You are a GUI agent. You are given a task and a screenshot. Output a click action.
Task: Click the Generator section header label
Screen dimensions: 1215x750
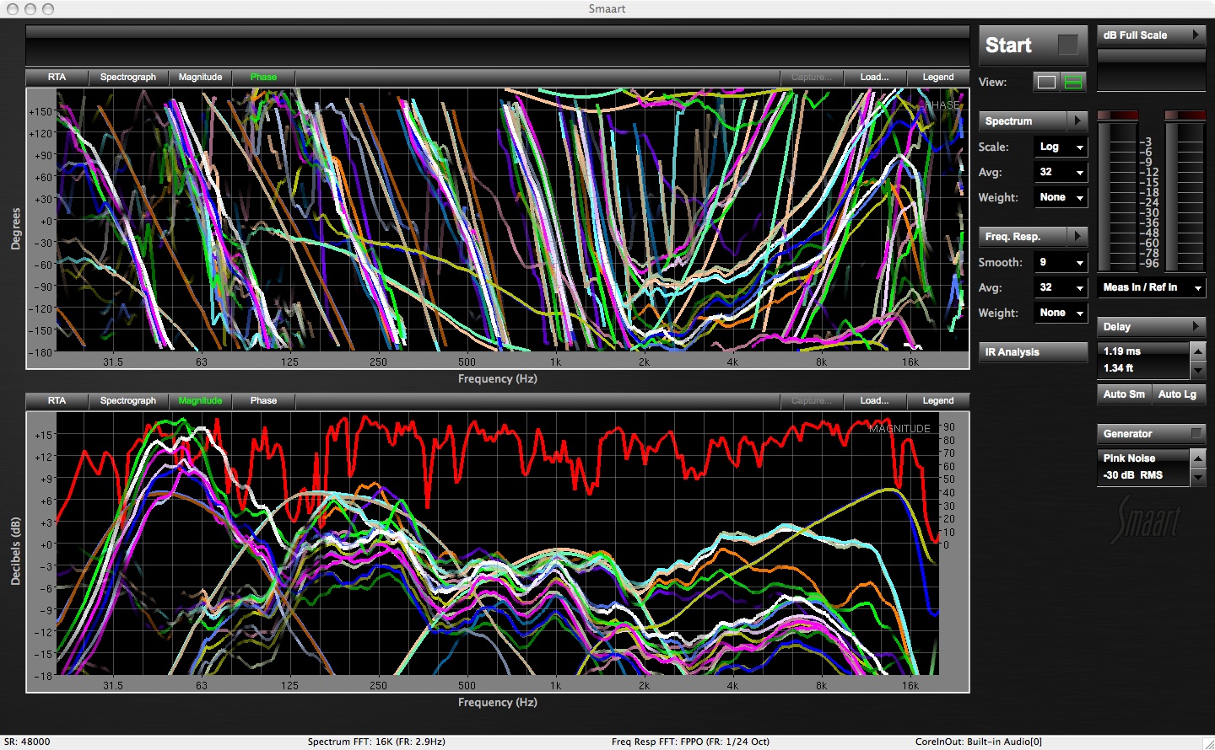pos(1127,433)
